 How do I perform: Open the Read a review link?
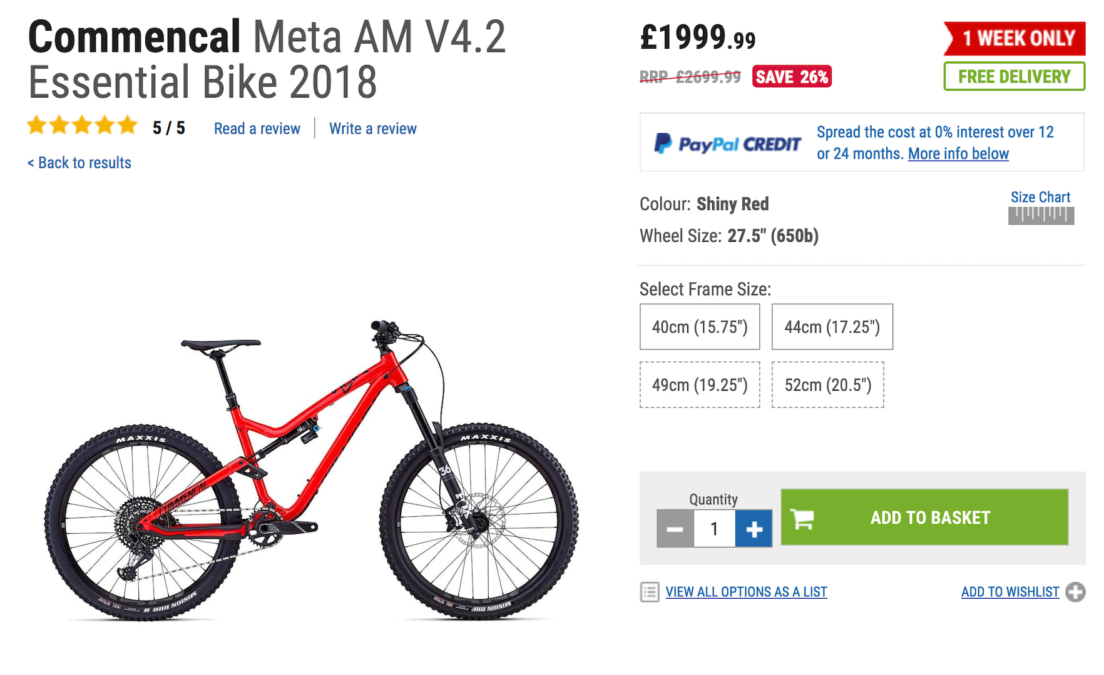(257, 129)
